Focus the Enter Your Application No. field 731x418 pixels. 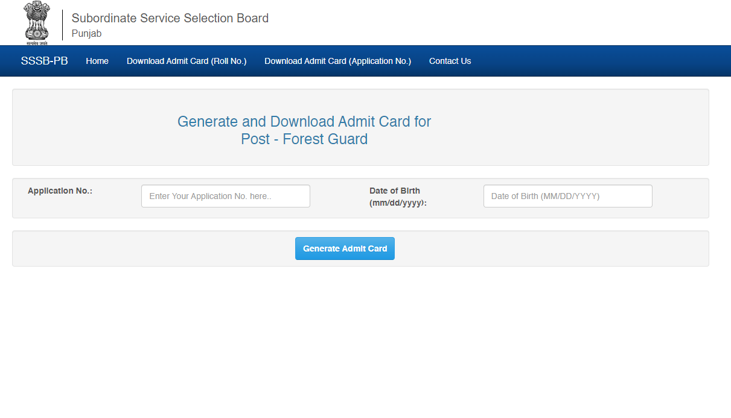coord(225,196)
